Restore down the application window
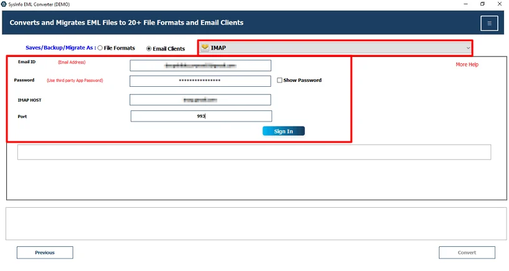 [x=482, y=4]
